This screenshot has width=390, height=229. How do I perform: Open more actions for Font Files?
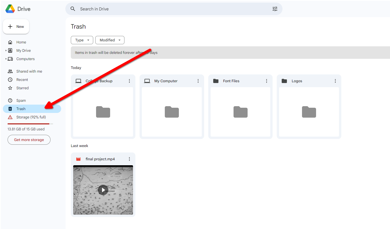[267, 81]
